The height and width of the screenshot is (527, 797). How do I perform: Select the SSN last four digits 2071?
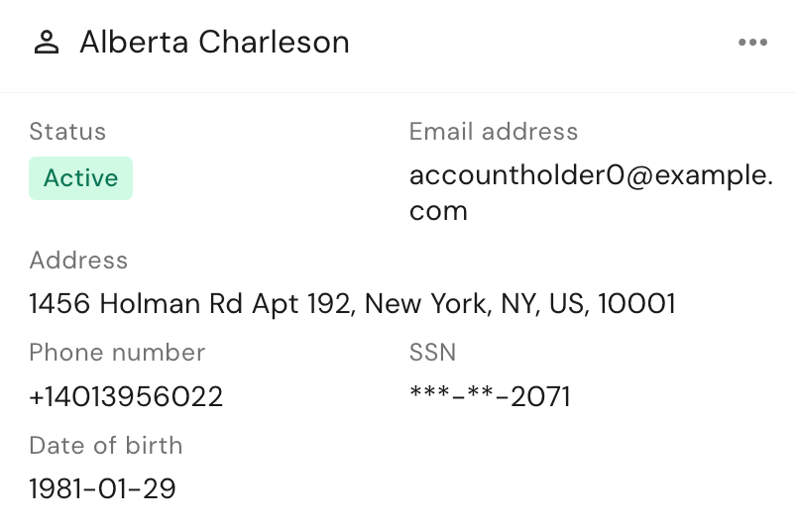point(540,396)
